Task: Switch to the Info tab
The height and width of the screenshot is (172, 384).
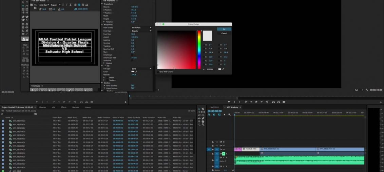Action: 53,107
